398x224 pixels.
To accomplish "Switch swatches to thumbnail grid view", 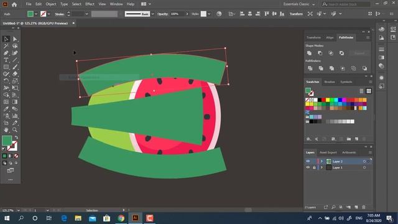I will [369, 91].
